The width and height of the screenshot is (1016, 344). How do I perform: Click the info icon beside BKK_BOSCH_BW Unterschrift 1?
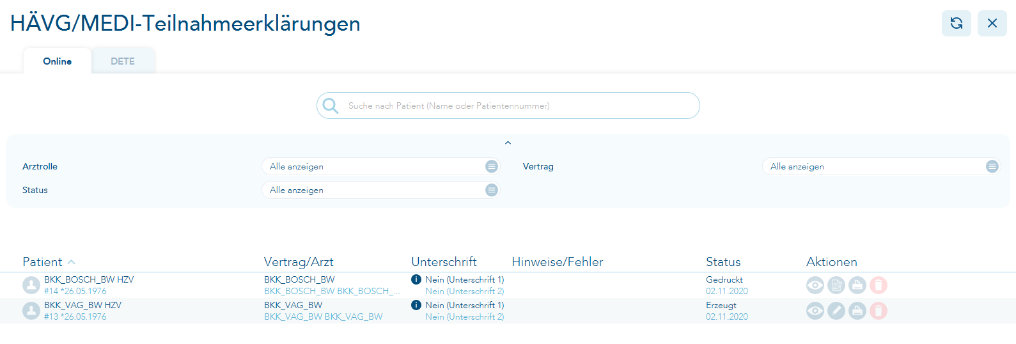point(416,279)
